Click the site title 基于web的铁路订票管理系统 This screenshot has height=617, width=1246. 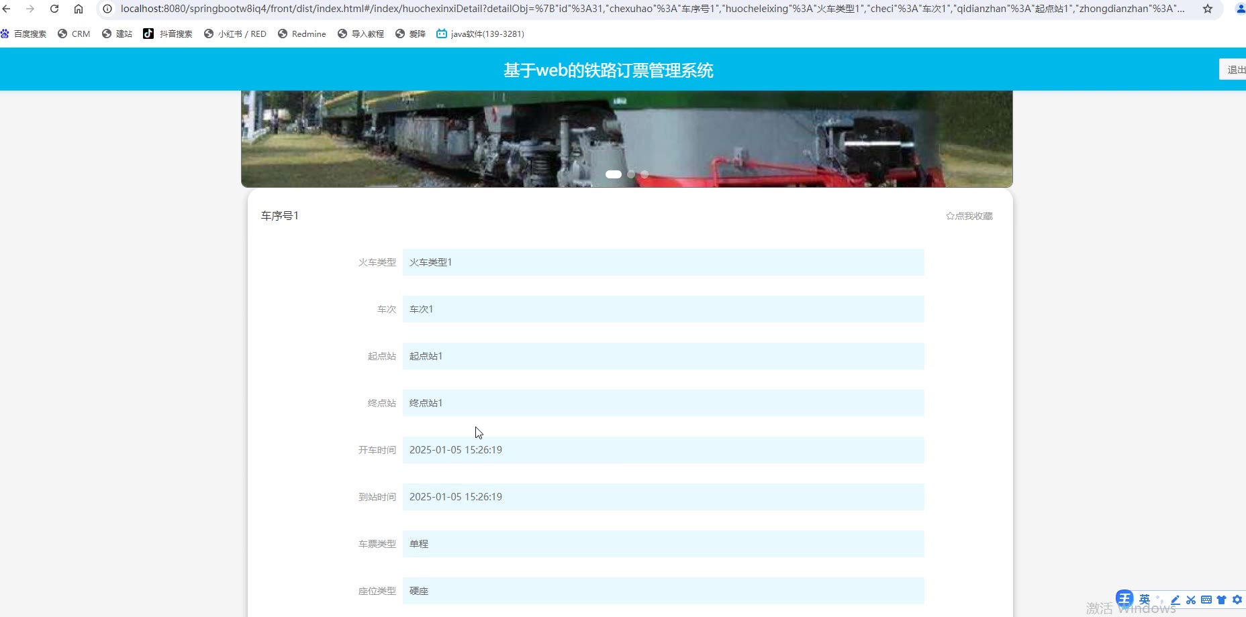coord(608,70)
